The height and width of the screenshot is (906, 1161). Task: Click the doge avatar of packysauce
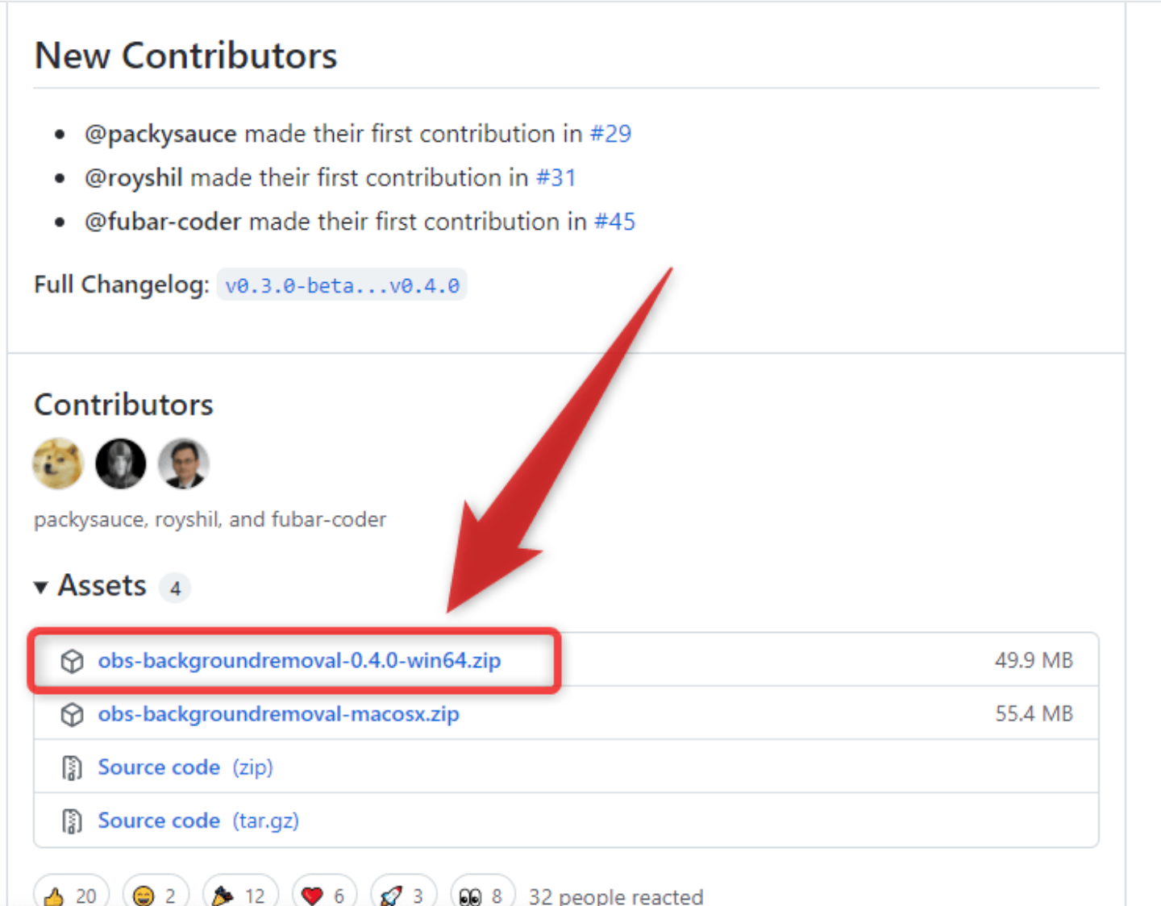[x=58, y=463]
